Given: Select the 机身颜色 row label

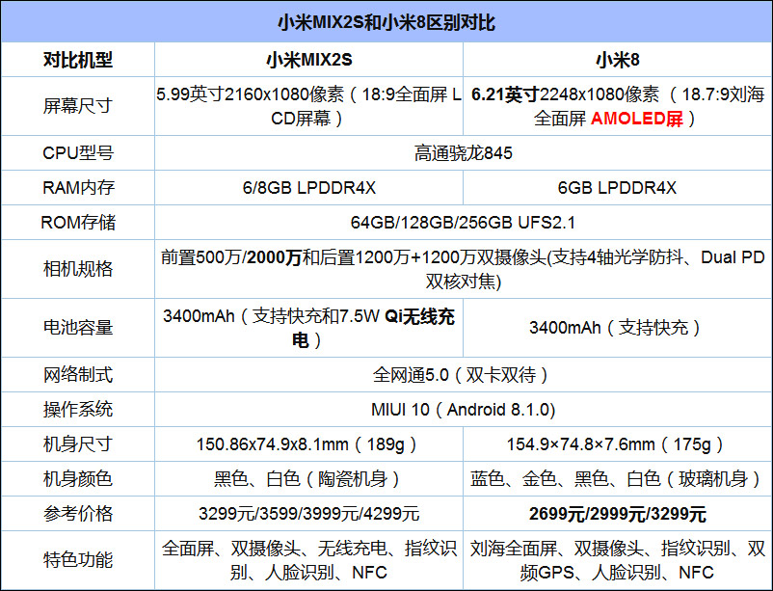Looking at the screenshot, I should (78, 478).
